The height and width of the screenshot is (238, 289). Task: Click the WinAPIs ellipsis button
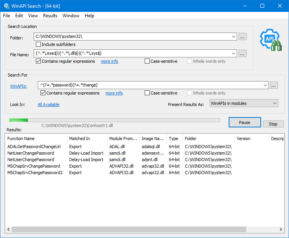[x=274, y=85]
